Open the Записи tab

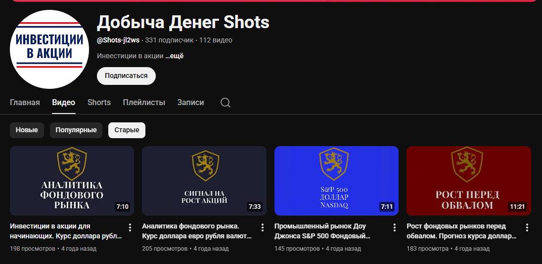click(x=190, y=103)
